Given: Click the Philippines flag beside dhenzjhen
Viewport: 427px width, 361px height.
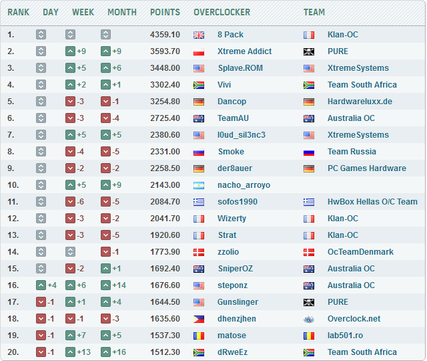Looking at the screenshot, I should tap(199, 319).
